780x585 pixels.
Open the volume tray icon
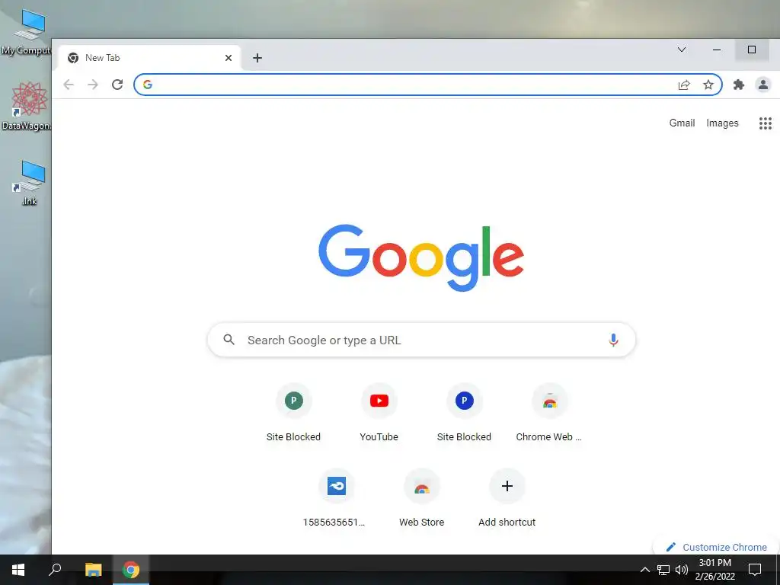[x=682, y=570]
